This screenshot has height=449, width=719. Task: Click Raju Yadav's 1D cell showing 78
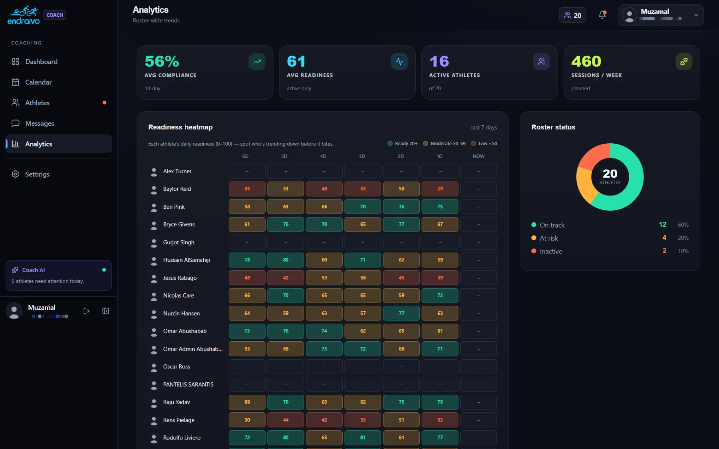(x=440, y=402)
